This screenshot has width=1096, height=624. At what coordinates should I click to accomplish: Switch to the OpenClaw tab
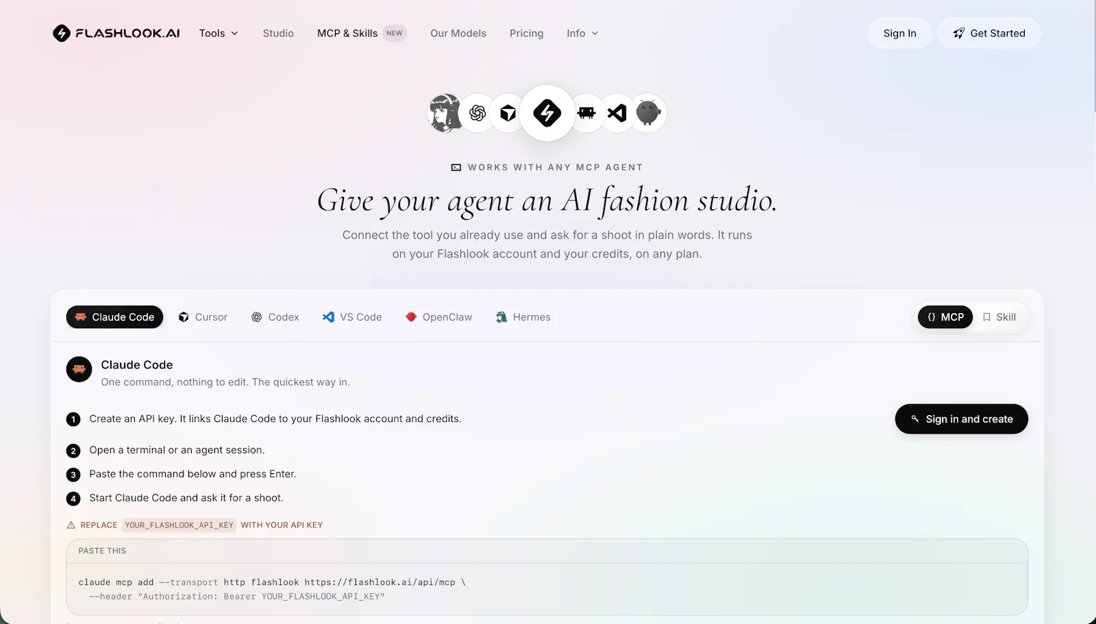pyautogui.click(x=439, y=317)
